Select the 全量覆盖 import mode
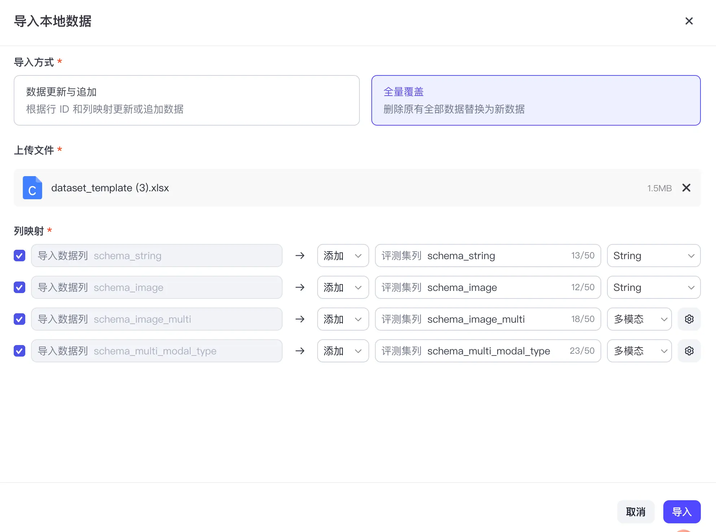This screenshot has height=532, width=716. [x=536, y=100]
